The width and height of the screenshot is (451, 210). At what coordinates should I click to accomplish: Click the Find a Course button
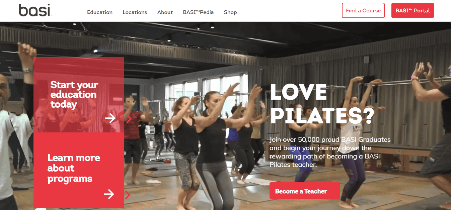(x=363, y=10)
